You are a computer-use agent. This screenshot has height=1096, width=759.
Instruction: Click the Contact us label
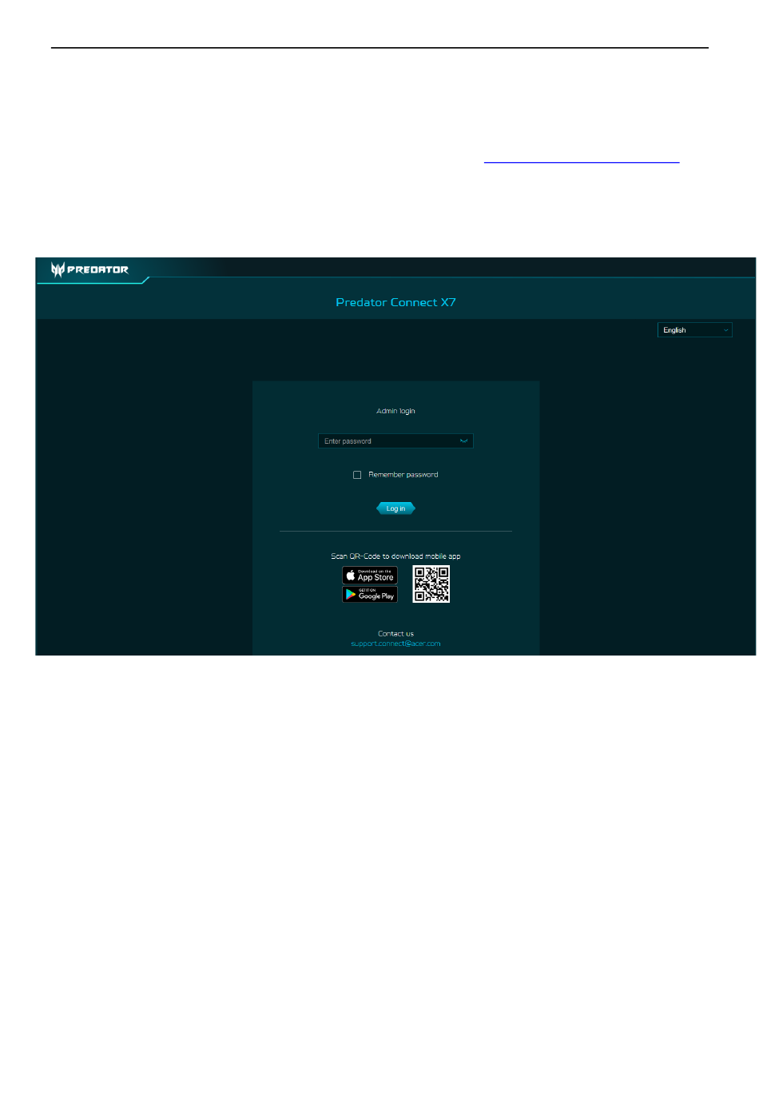395,634
